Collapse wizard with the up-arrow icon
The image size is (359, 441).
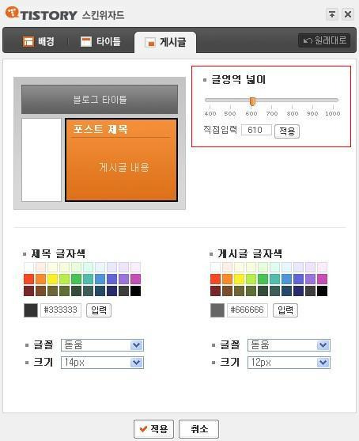click(x=332, y=14)
